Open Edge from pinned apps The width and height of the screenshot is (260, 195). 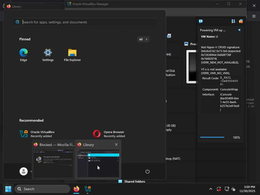pos(24,55)
